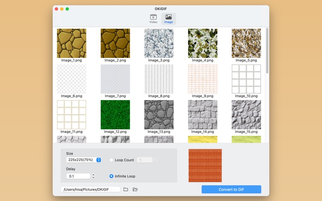Enable the Loop Count radio button
Screen dimensions: 322x201
point(111,160)
